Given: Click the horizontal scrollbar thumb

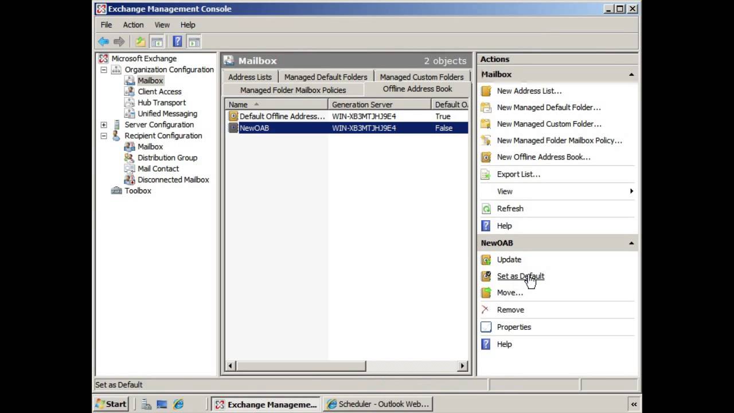Looking at the screenshot, I should coord(301,366).
